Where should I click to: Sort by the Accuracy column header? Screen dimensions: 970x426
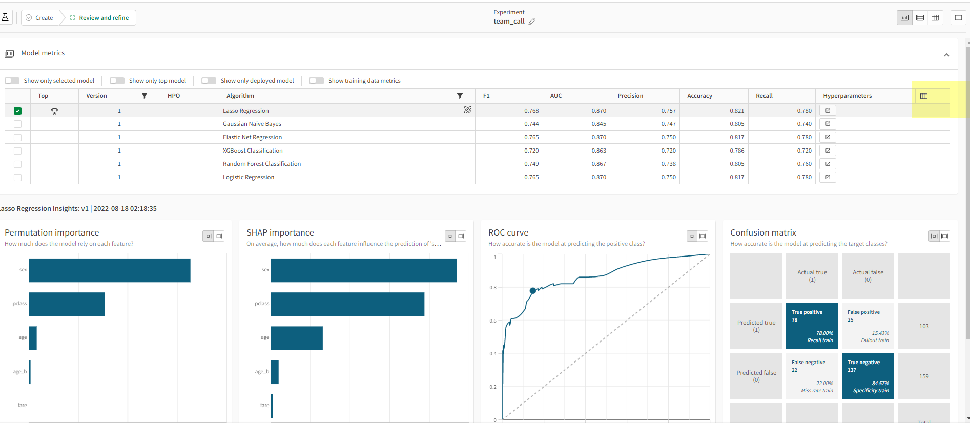pyautogui.click(x=699, y=96)
